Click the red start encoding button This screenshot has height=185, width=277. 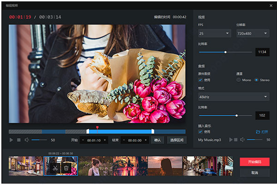(x=254, y=161)
